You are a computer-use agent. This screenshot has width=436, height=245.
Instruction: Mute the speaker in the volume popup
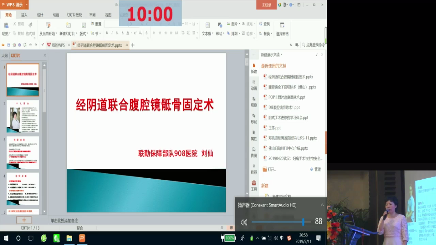(x=244, y=222)
